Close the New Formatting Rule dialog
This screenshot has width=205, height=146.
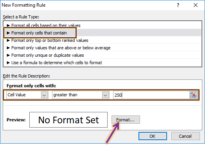click(196, 5)
